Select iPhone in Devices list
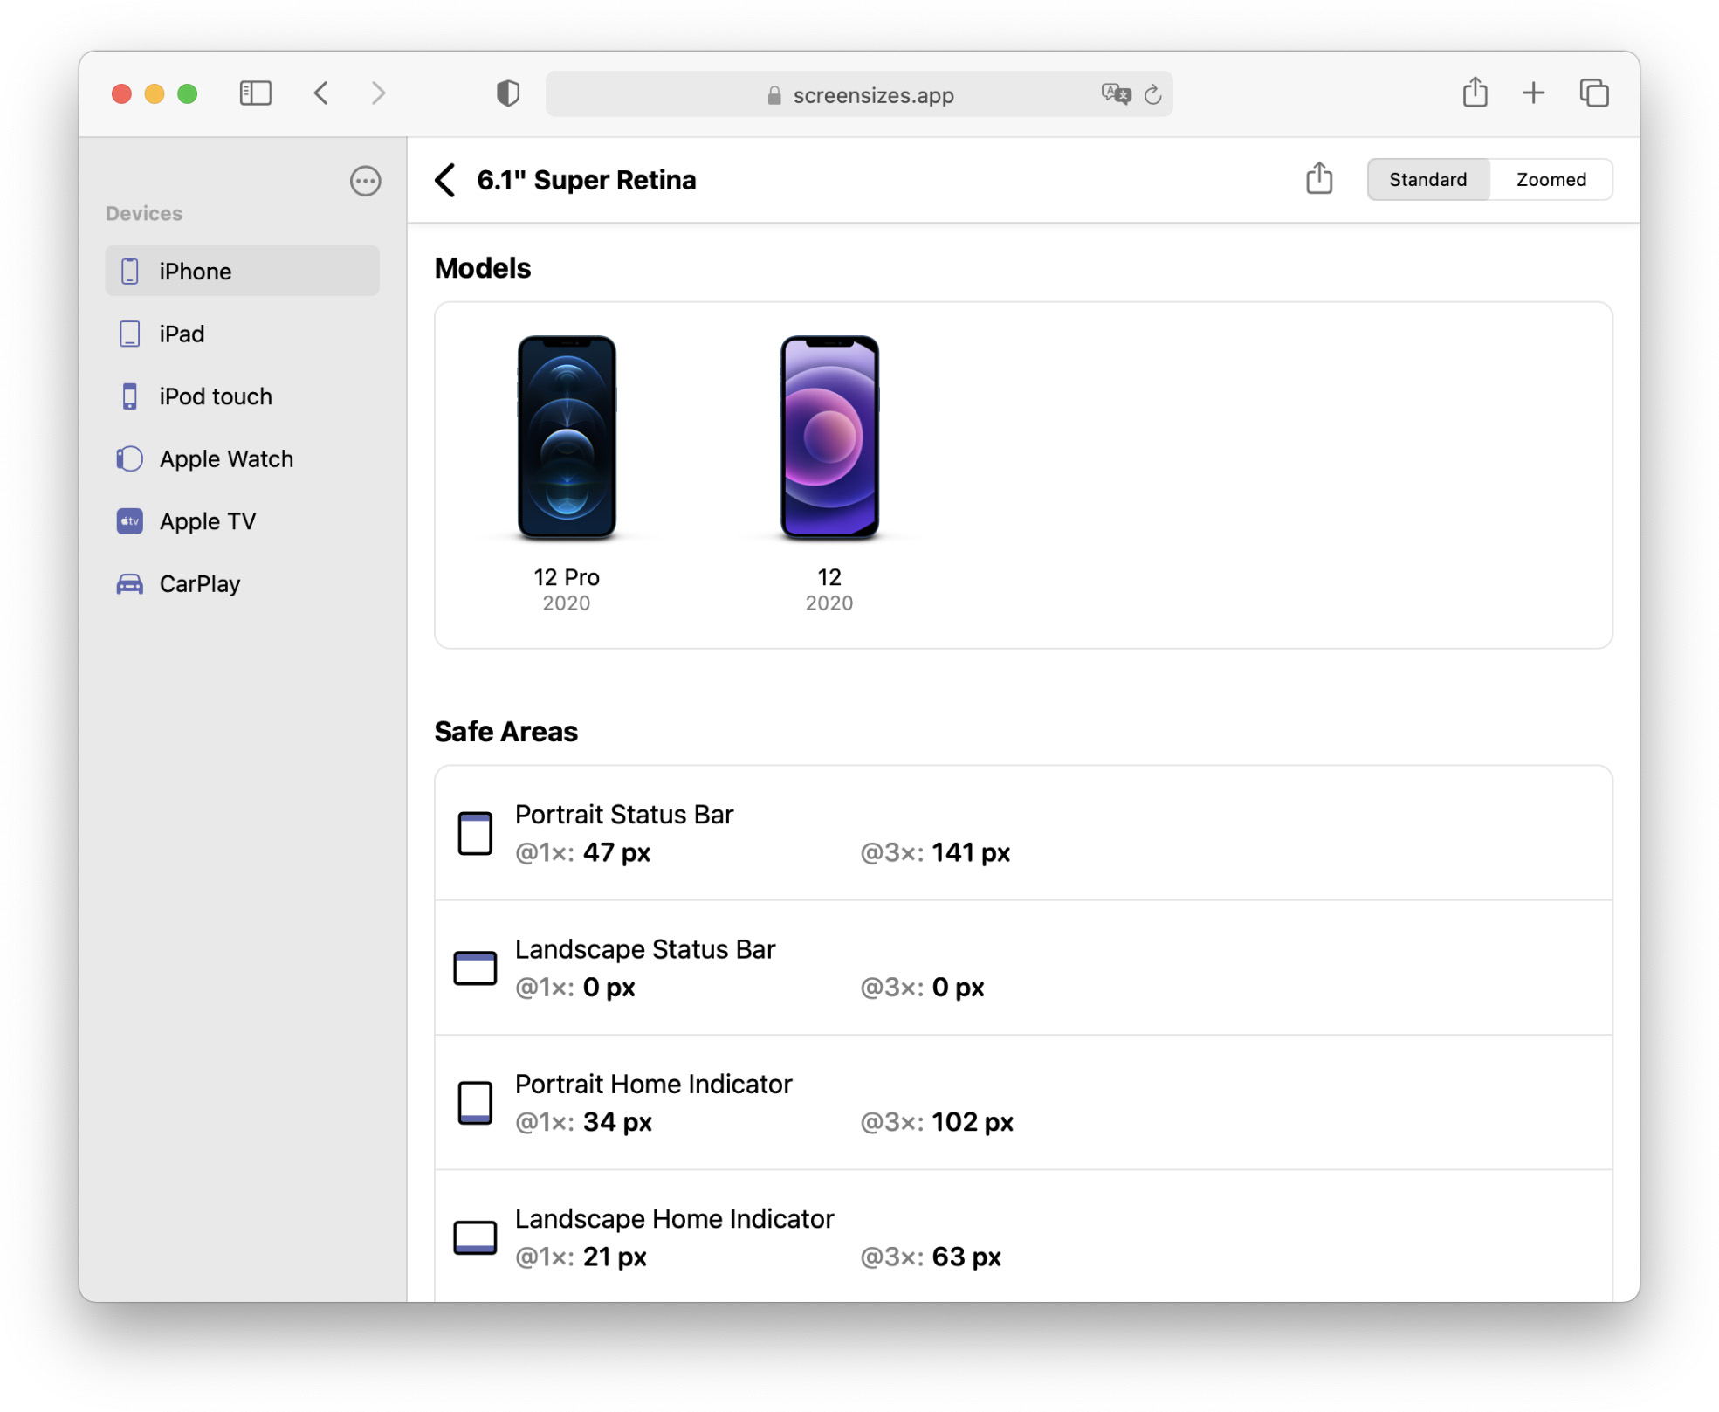1719x1412 pixels. (x=242, y=271)
